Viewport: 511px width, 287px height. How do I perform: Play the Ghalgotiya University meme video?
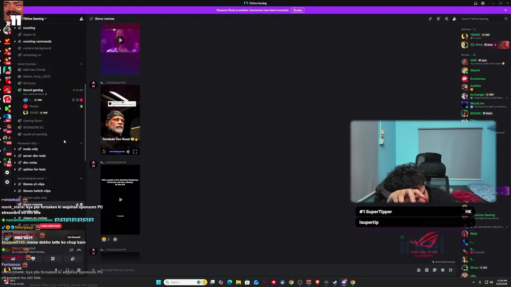120,199
